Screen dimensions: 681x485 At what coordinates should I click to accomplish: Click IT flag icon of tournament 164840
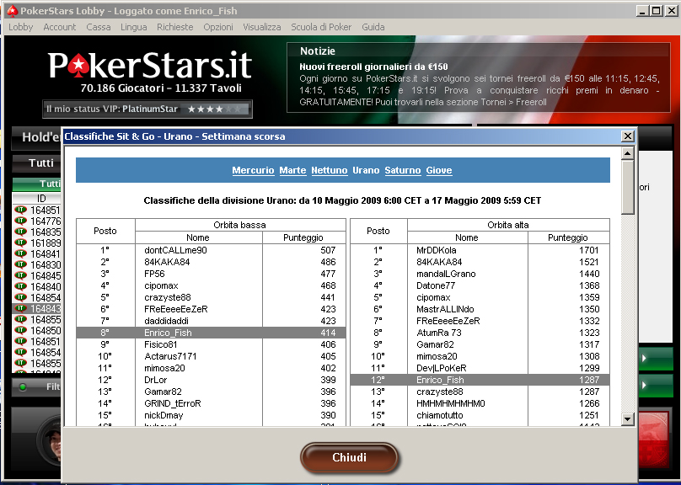coord(20,286)
